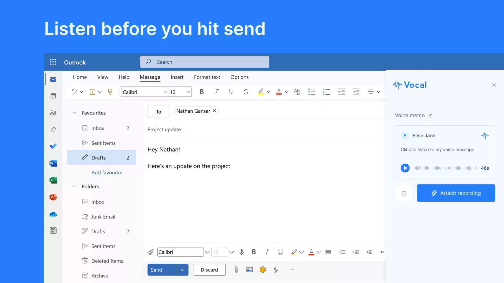
Task: Toggle underline in the bottom toolbar
Action: pyautogui.click(x=280, y=252)
